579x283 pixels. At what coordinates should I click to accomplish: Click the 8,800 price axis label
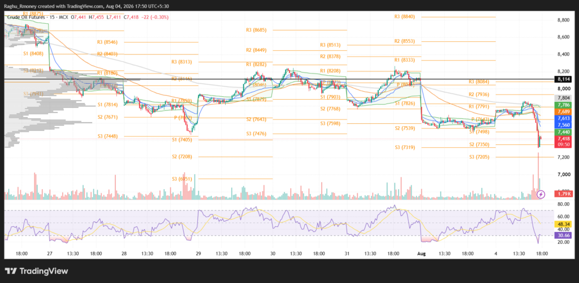coord(563,20)
